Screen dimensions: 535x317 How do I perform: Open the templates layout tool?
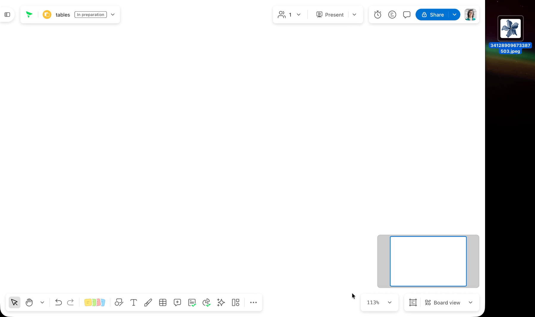(x=236, y=302)
